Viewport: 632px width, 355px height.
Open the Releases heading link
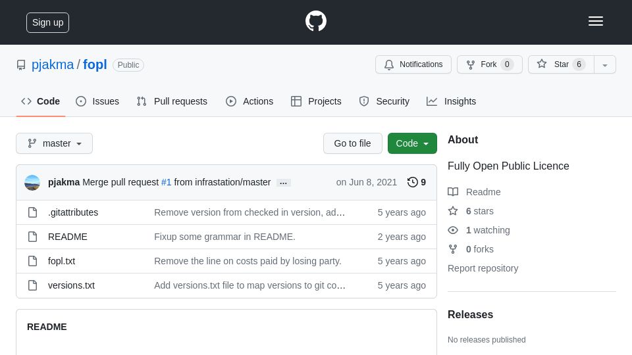(x=470, y=314)
